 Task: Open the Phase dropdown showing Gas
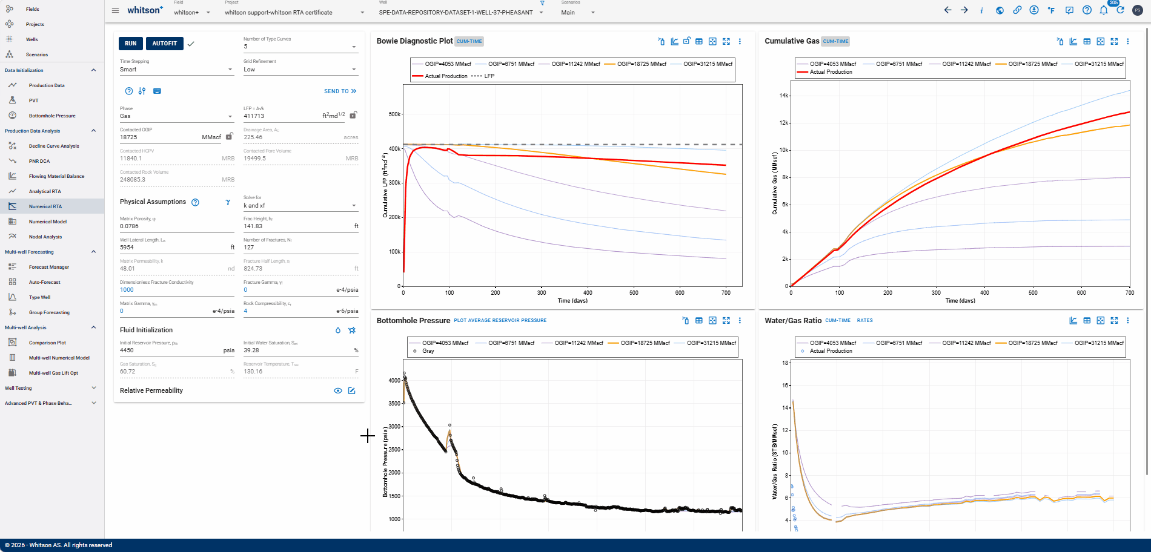(x=176, y=116)
